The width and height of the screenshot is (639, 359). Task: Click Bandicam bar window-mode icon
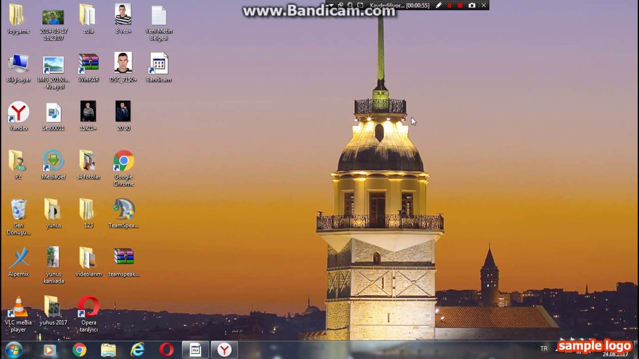tap(340, 5)
